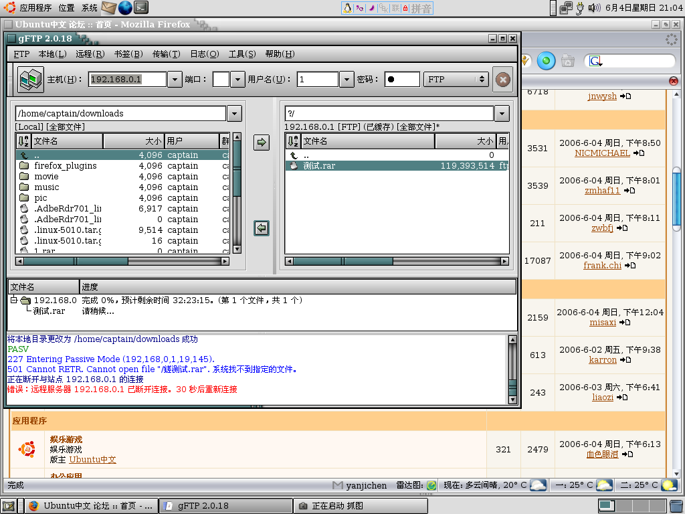Open the volume control speaker icon

click(x=595, y=8)
